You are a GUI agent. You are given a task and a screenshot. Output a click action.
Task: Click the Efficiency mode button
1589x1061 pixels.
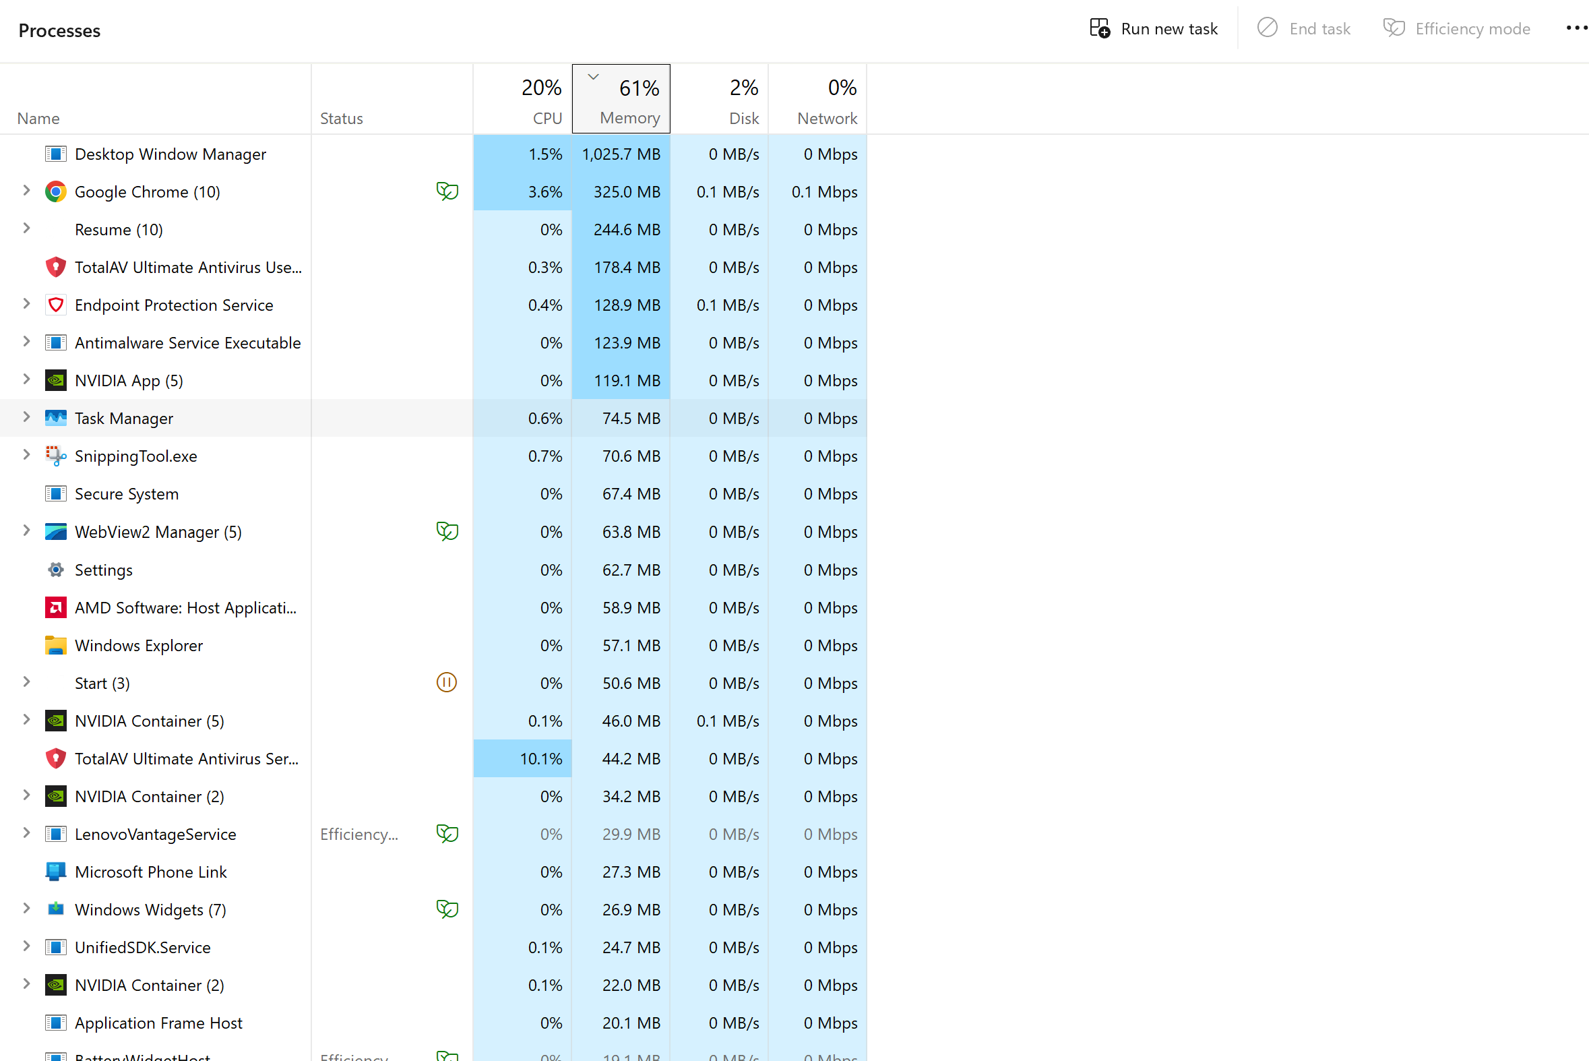coord(1456,29)
